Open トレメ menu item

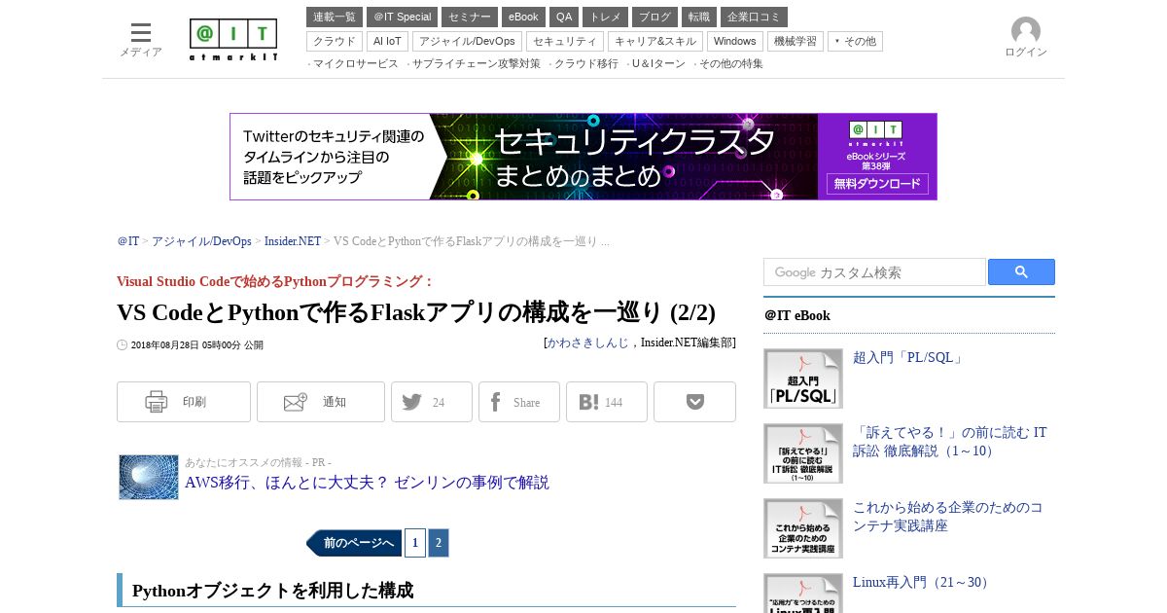[x=605, y=17]
